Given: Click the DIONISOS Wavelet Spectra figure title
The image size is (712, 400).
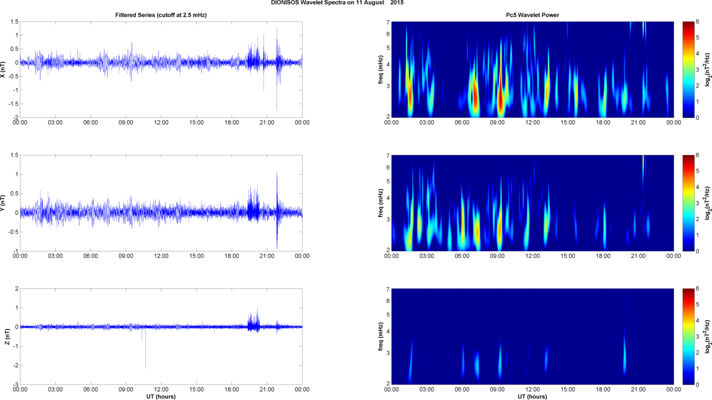Looking at the screenshot, I should (x=337, y=3).
